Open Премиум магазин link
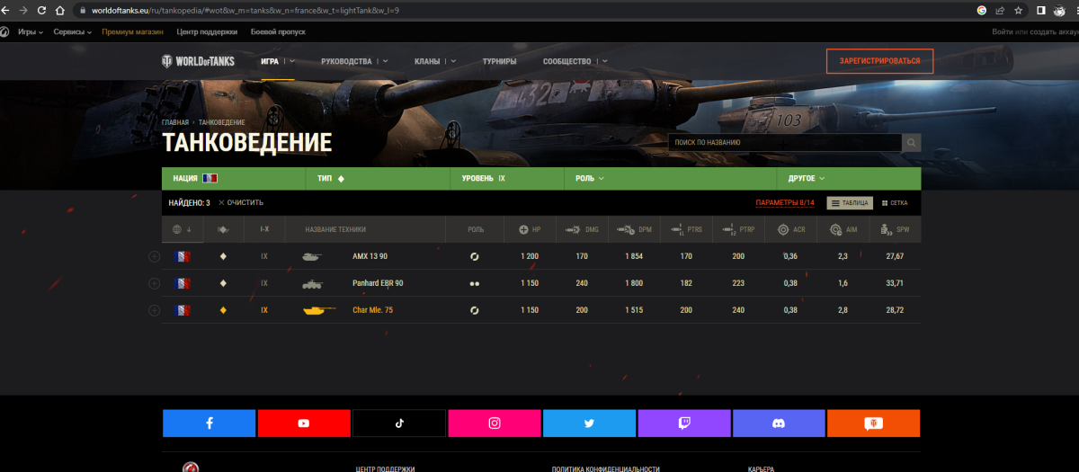1079x472 pixels. click(x=133, y=31)
